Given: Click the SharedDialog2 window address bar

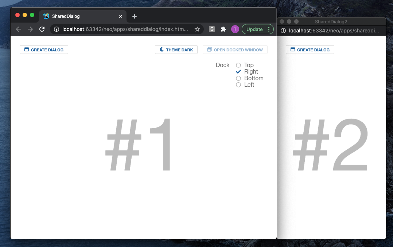Looking at the screenshot, I should pos(334,31).
